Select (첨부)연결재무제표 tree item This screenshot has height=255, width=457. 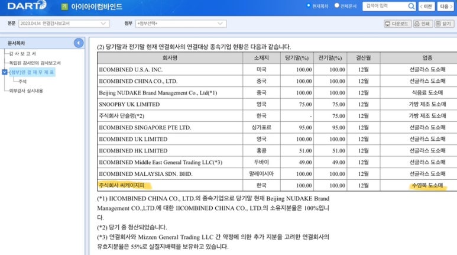point(32,72)
